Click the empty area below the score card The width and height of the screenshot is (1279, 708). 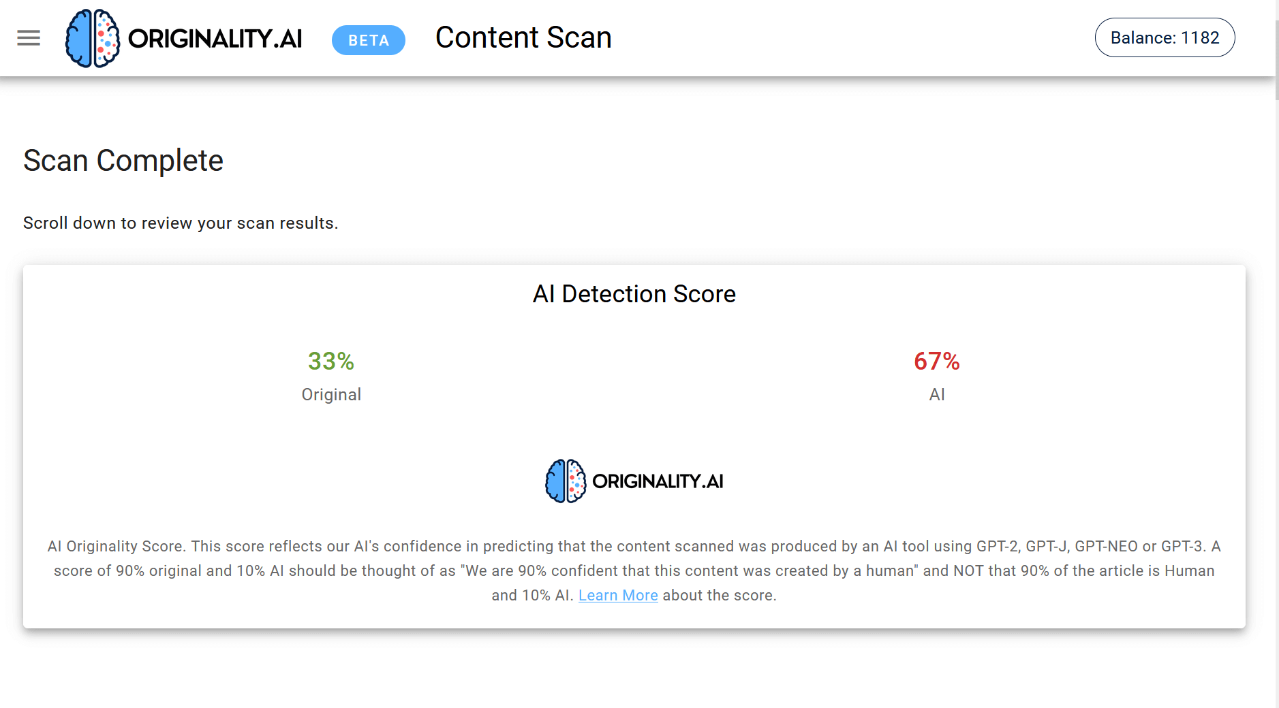click(x=634, y=671)
